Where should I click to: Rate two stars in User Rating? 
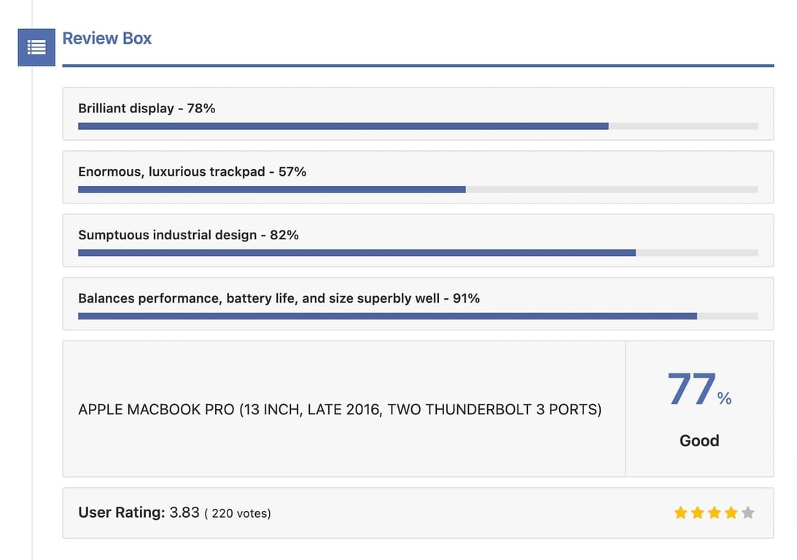pyautogui.click(x=698, y=513)
